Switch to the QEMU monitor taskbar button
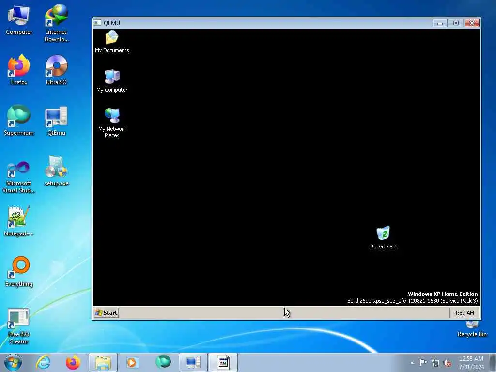496x372 pixels. 193,362
